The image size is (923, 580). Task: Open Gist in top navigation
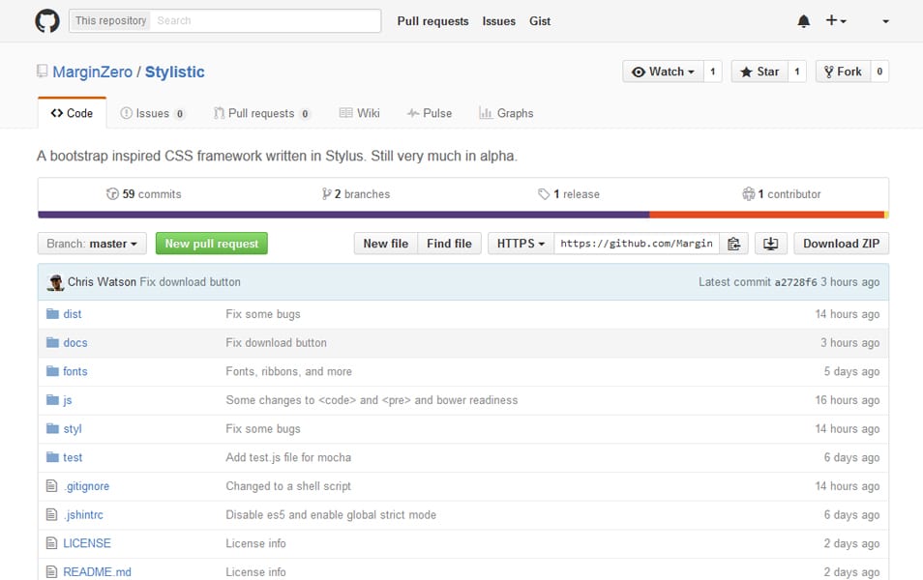pyautogui.click(x=540, y=21)
